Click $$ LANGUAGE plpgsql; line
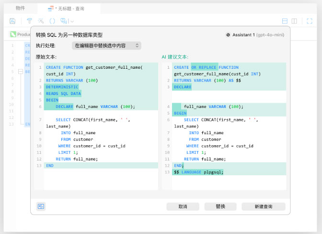The width and height of the screenshot is (322, 234). [x=198, y=172]
